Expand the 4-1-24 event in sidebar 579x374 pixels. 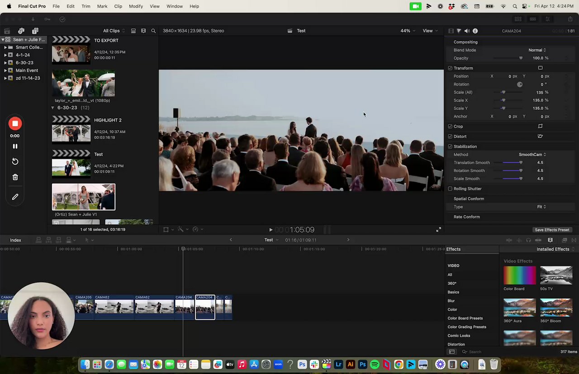click(5, 55)
